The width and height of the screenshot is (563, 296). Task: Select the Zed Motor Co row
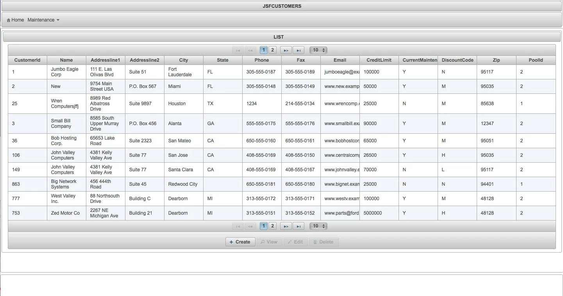click(282, 213)
